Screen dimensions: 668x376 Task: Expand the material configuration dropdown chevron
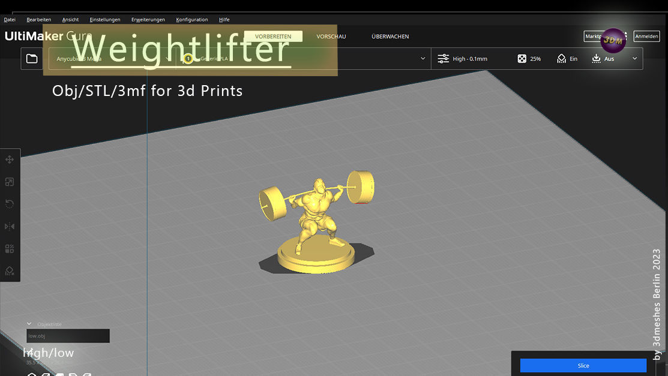[423, 59]
